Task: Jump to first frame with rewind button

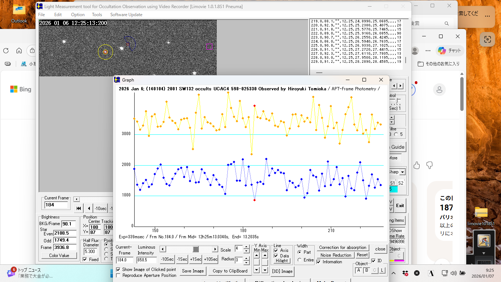Action: [x=78, y=208]
